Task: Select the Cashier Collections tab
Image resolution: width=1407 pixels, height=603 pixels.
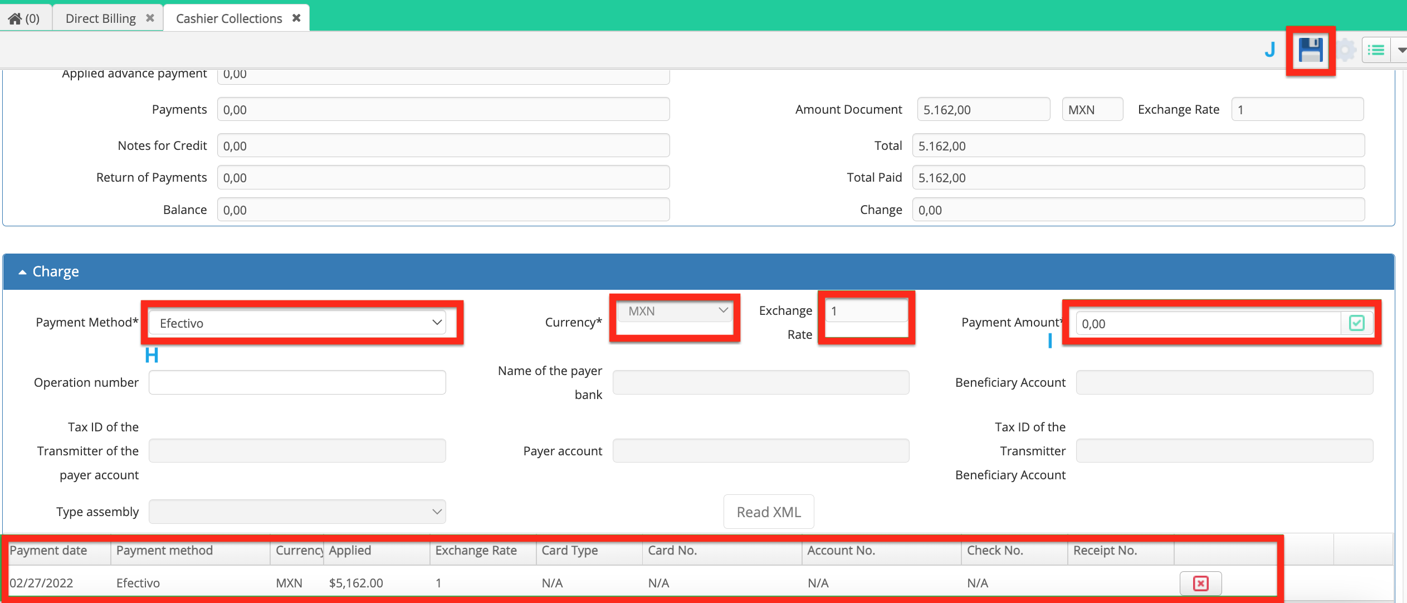Action: pyautogui.click(x=229, y=18)
